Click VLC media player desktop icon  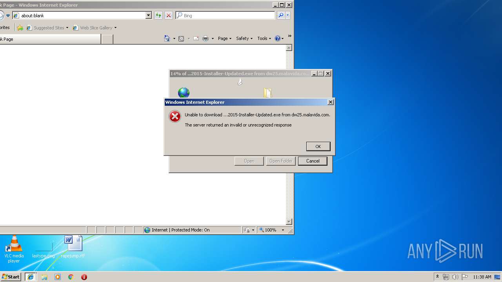(14, 249)
